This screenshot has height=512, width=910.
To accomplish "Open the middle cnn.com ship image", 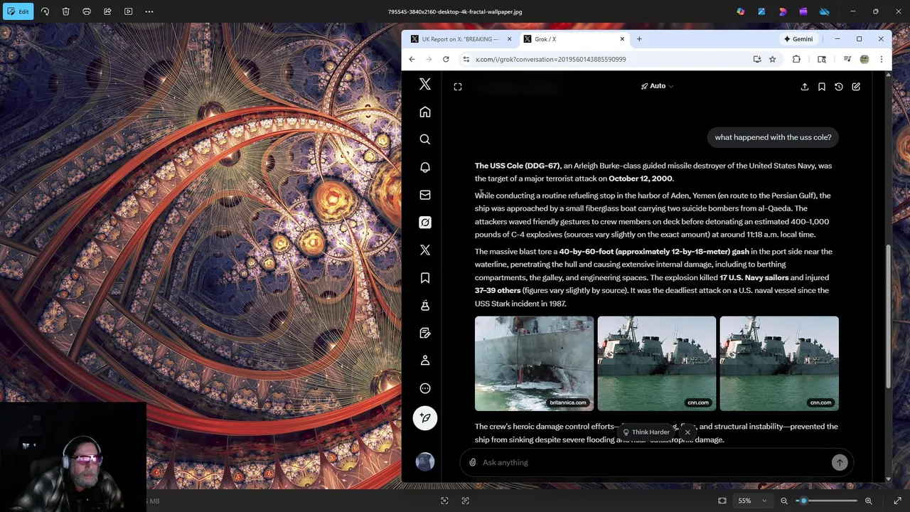I will pyautogui.click(x=657, y=363).
